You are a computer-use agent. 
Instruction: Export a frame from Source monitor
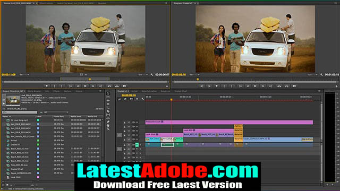tap(124, 86)
